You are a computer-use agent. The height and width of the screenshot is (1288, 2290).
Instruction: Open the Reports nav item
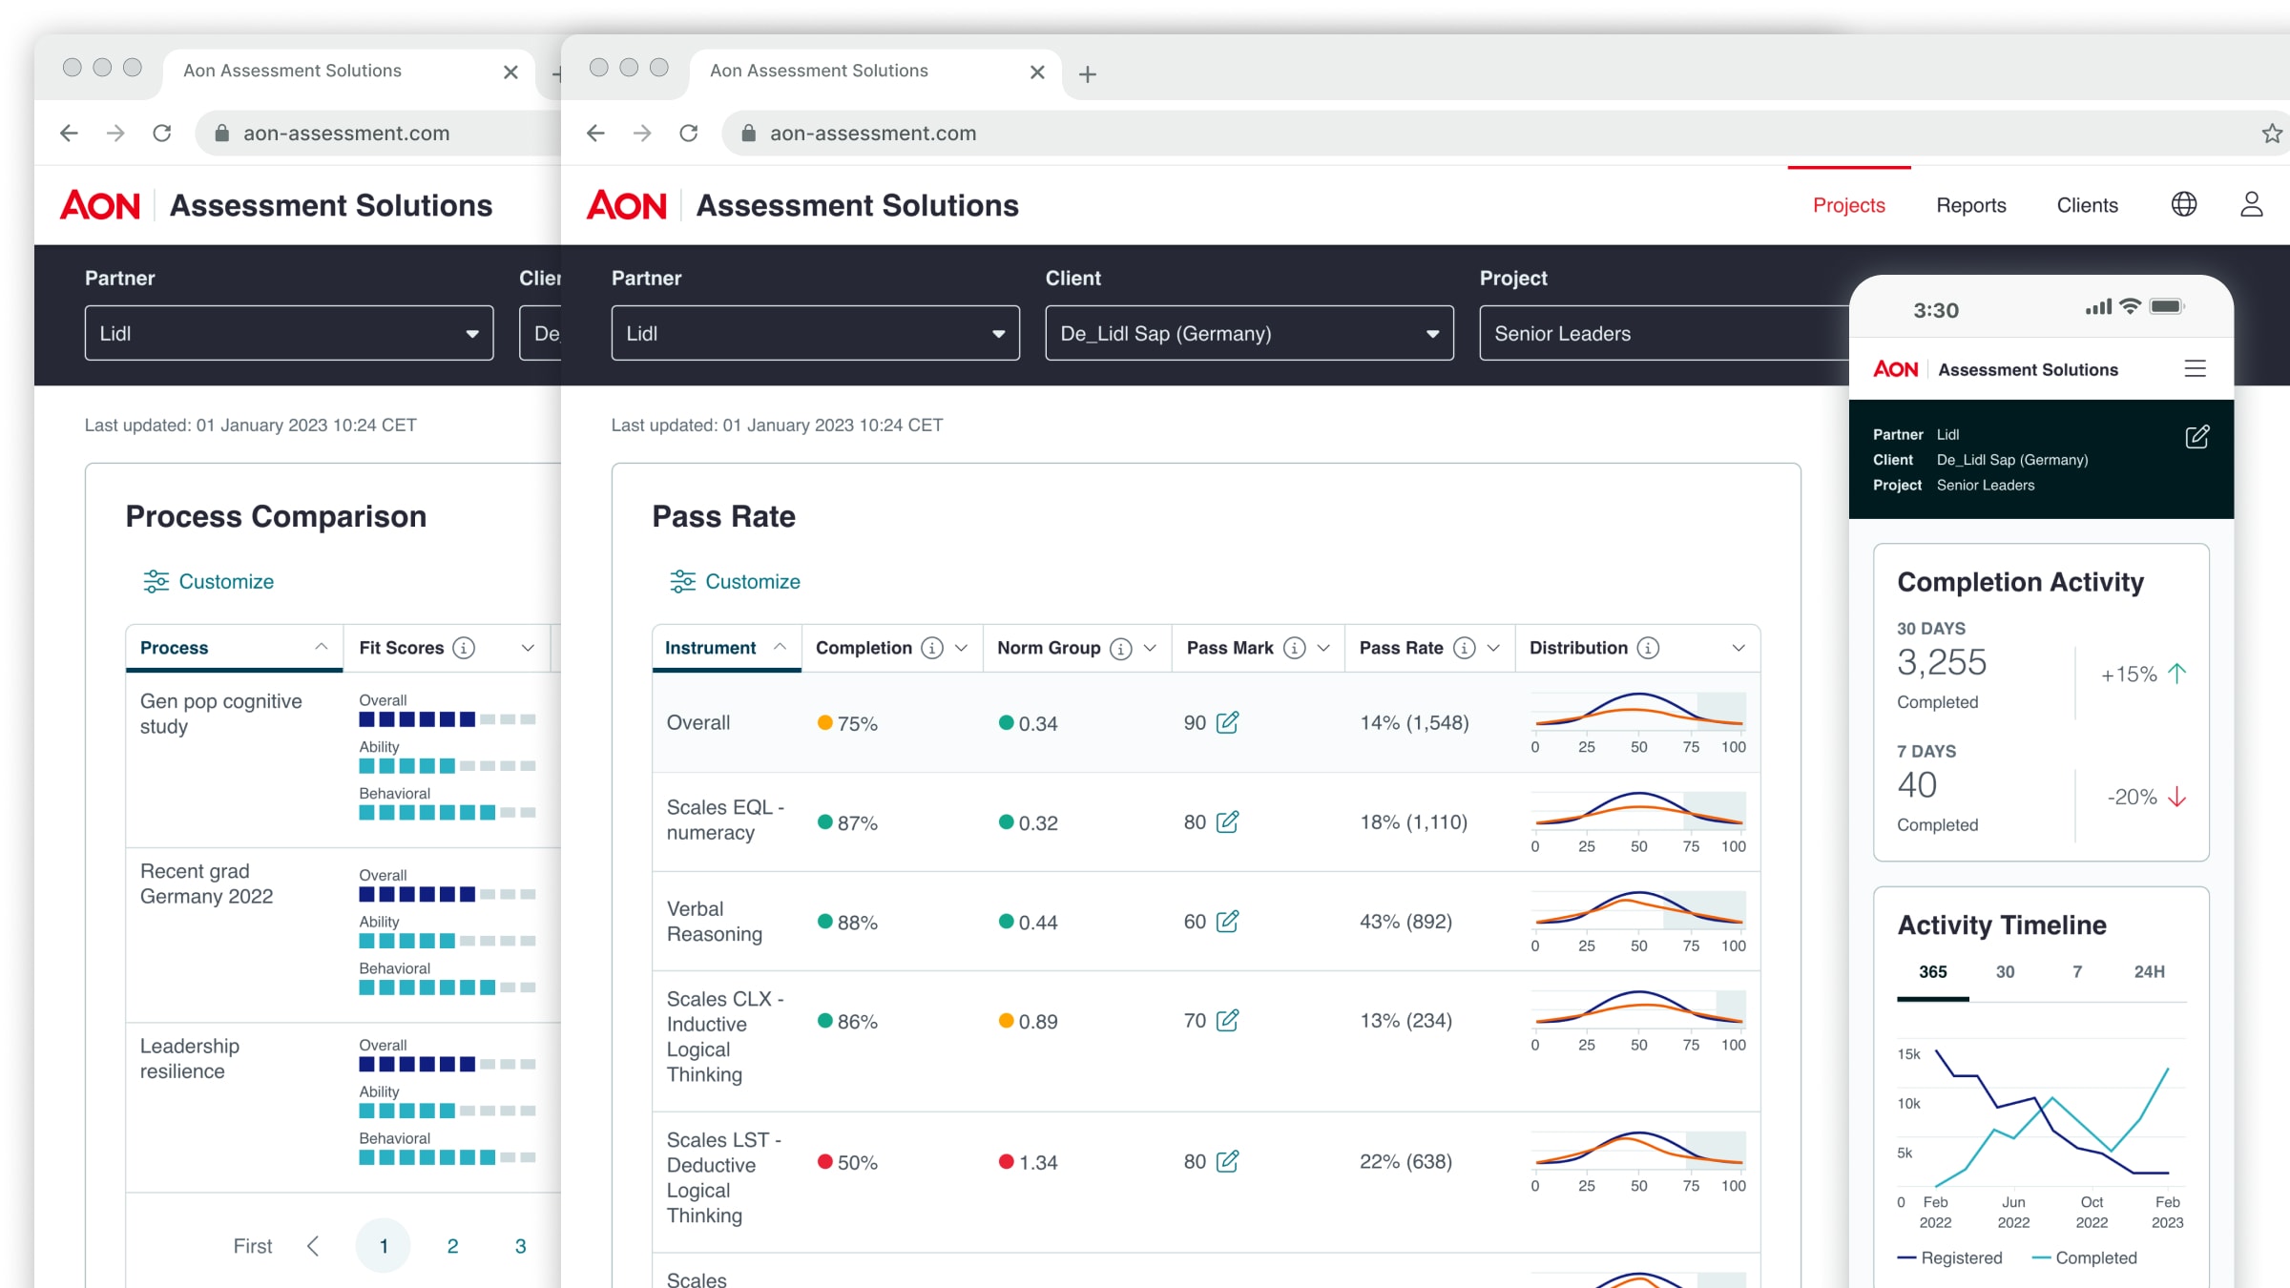click(x=1970, y=205)
